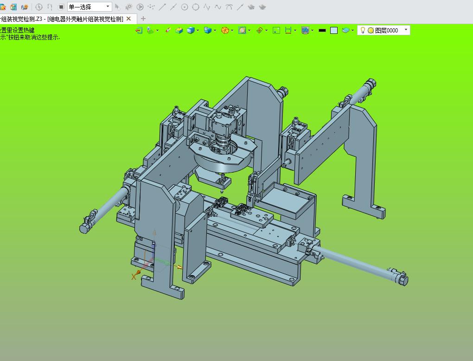Select the second wave curve snap icon
Screen dimensions: 473x361
[x=218, y=6]
